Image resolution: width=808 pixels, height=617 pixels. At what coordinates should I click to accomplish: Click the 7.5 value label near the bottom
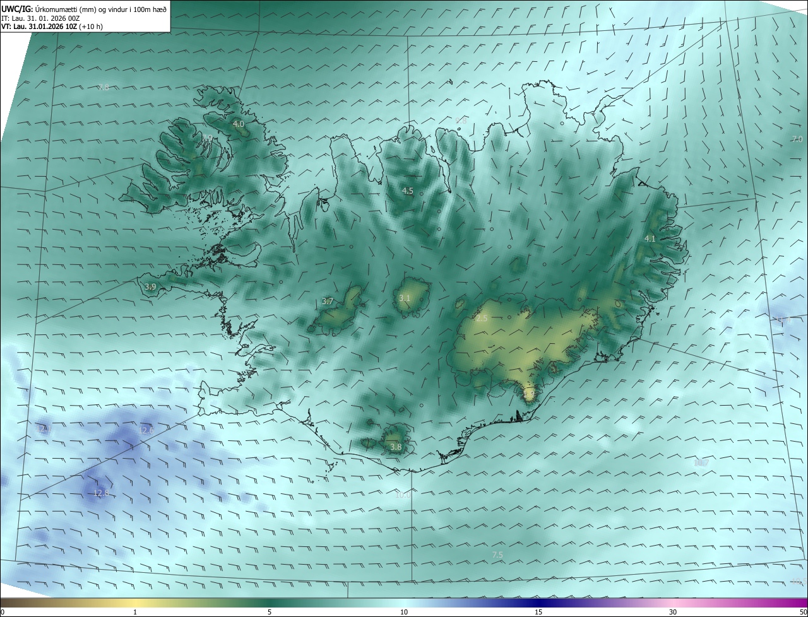(497, 555)
